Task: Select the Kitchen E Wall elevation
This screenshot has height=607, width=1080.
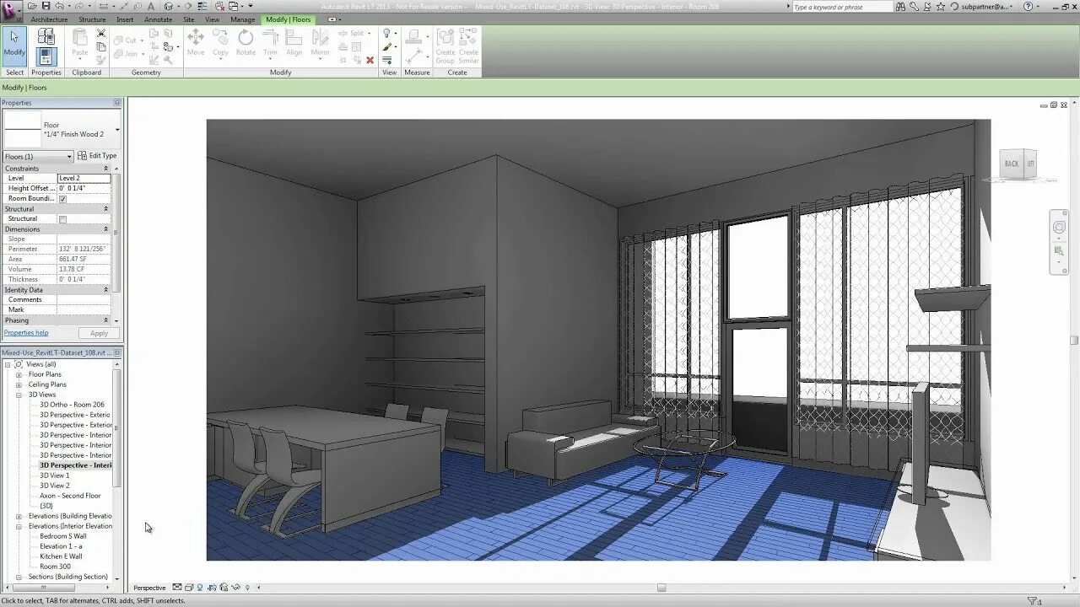Action: click(61, 556)
